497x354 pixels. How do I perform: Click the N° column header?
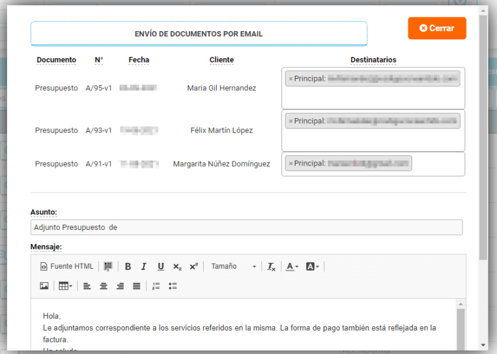(x=99, y=60)
